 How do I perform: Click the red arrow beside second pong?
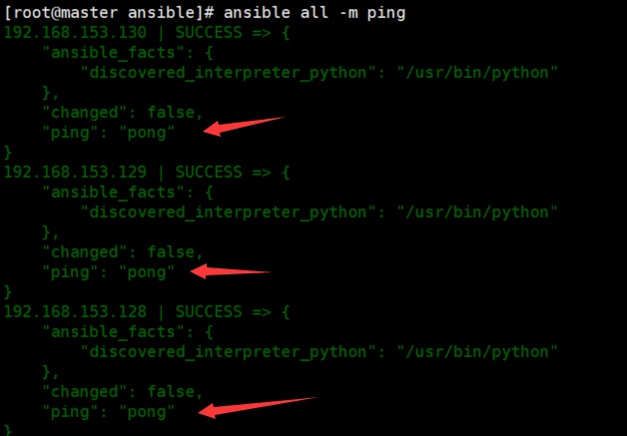231,271
